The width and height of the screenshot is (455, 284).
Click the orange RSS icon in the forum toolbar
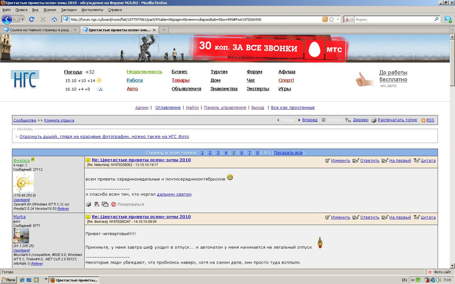point(422,120)
